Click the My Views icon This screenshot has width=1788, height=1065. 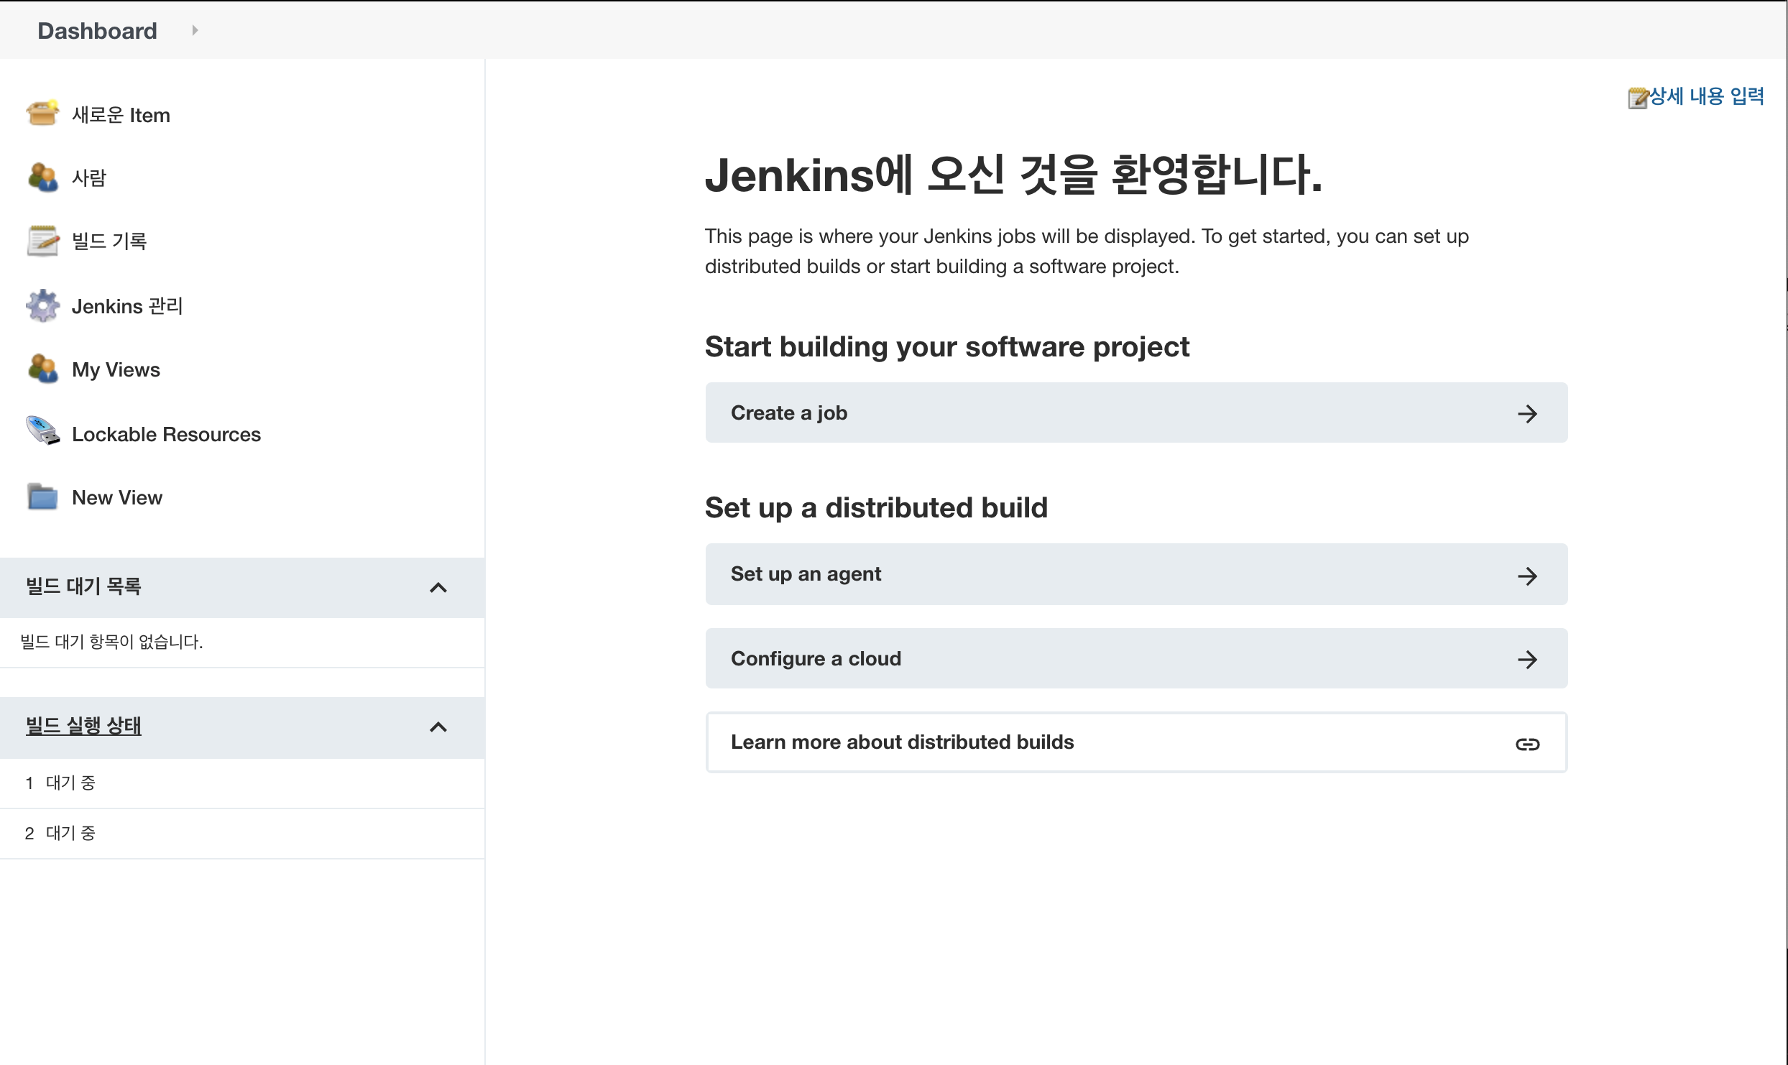pyautogui.click(x=42, y=369)
